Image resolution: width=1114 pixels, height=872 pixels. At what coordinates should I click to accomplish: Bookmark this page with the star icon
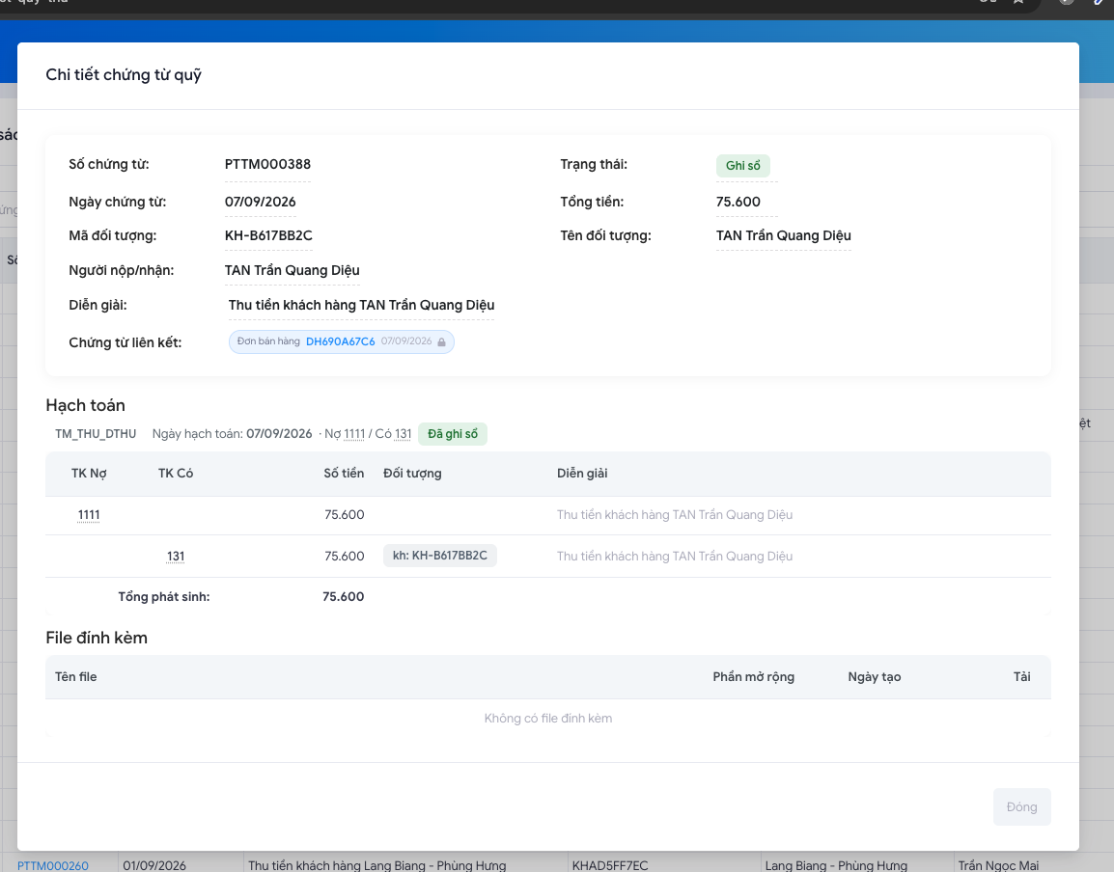point(1018,2)
